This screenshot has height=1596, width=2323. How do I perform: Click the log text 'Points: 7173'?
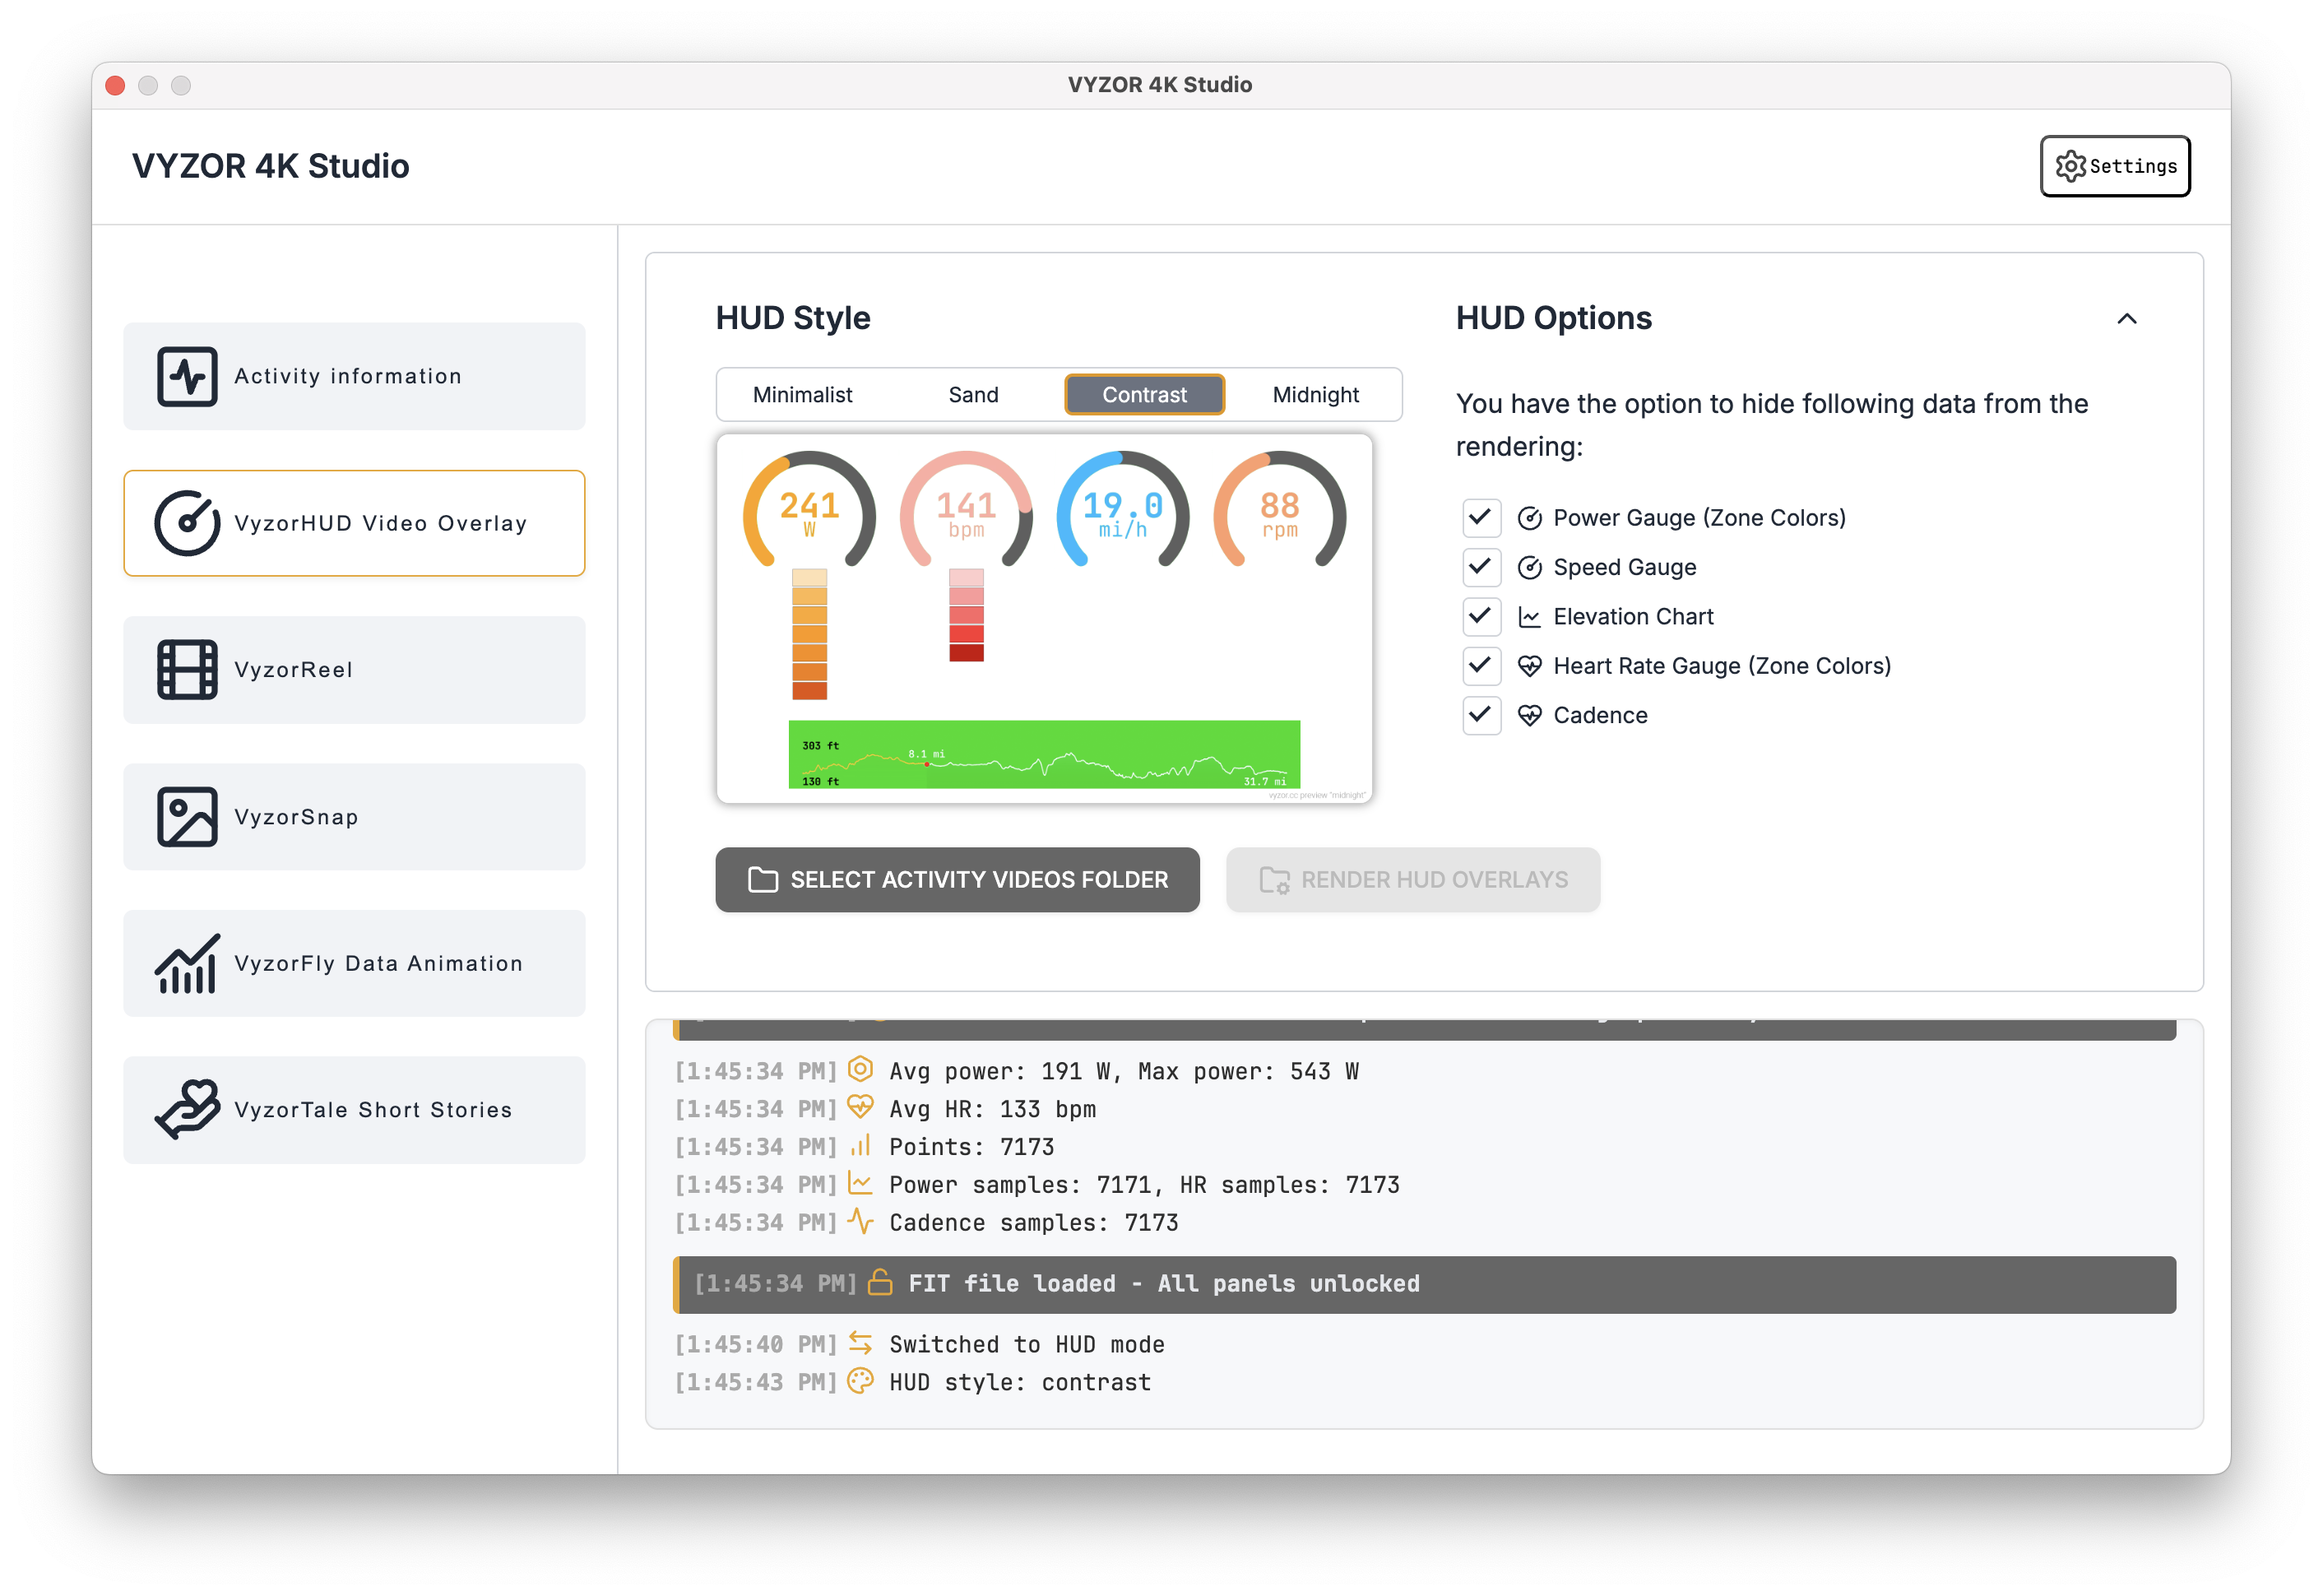pyautogui.click(x=971, y=1148)
